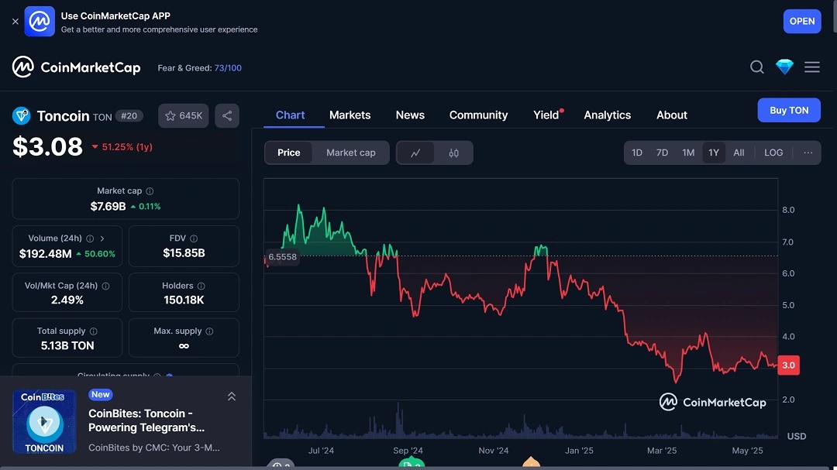
Task: Switch to the Chart tab
Action: tap(290, 115)
